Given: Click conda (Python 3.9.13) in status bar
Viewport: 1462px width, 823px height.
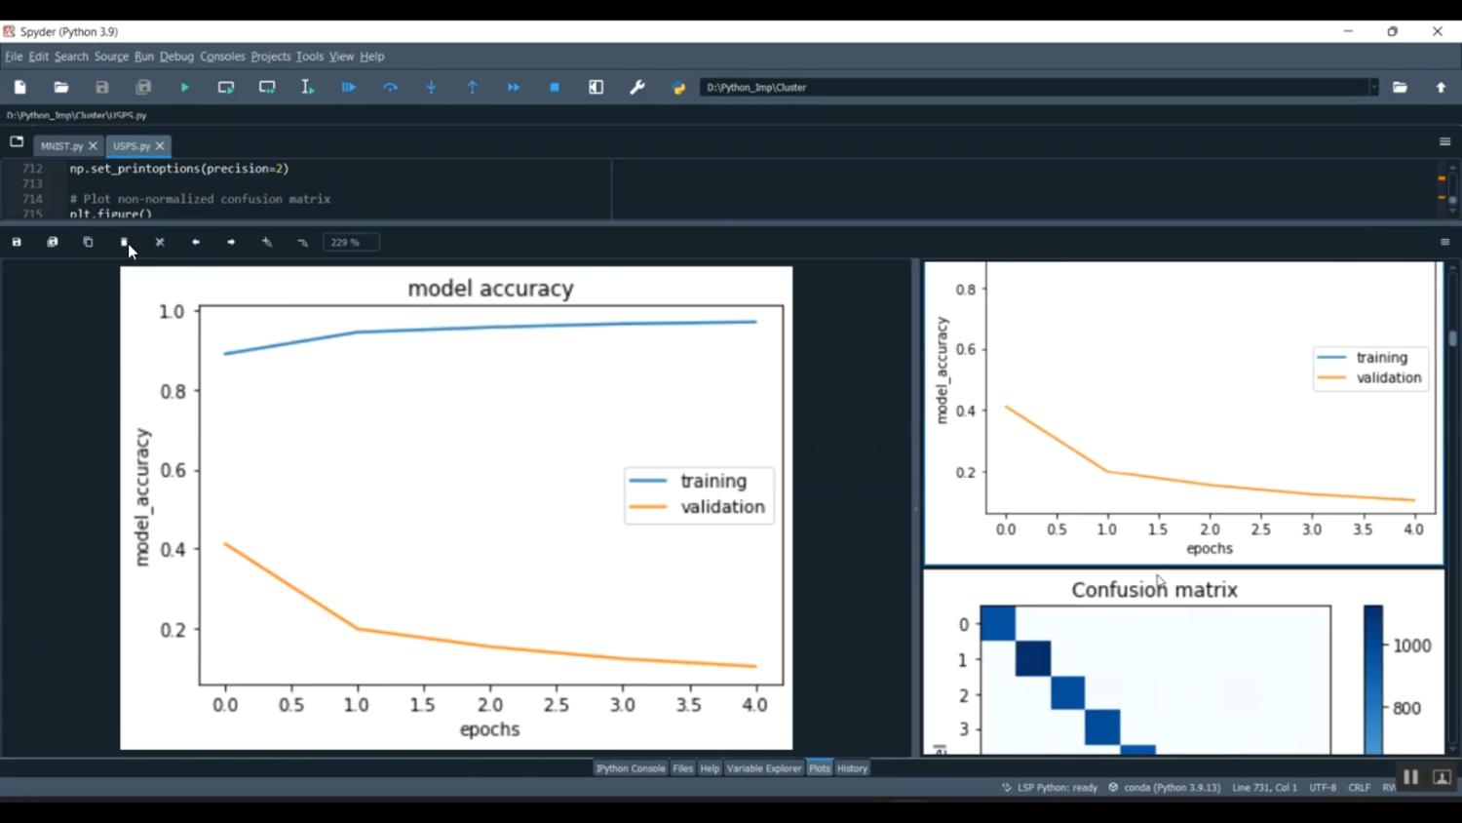Looking at the screenshot, I should (x=1171, y=788).
